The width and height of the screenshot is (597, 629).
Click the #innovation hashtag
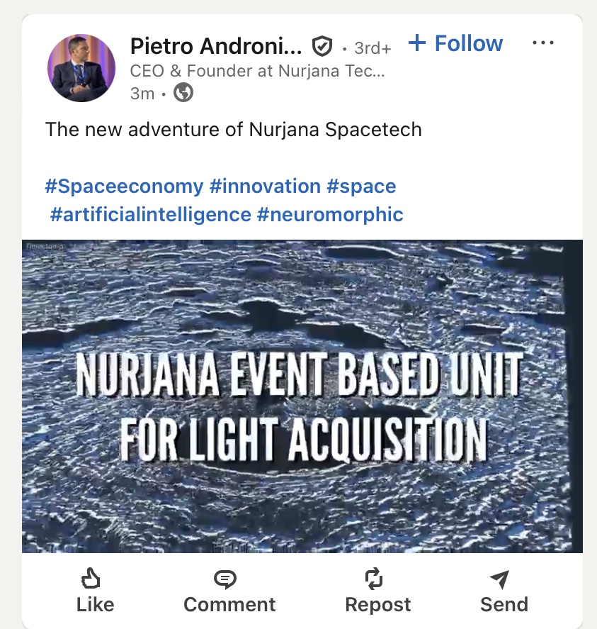[265, 187]
